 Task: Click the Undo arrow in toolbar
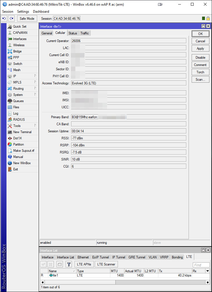click(x=4, y=18)
